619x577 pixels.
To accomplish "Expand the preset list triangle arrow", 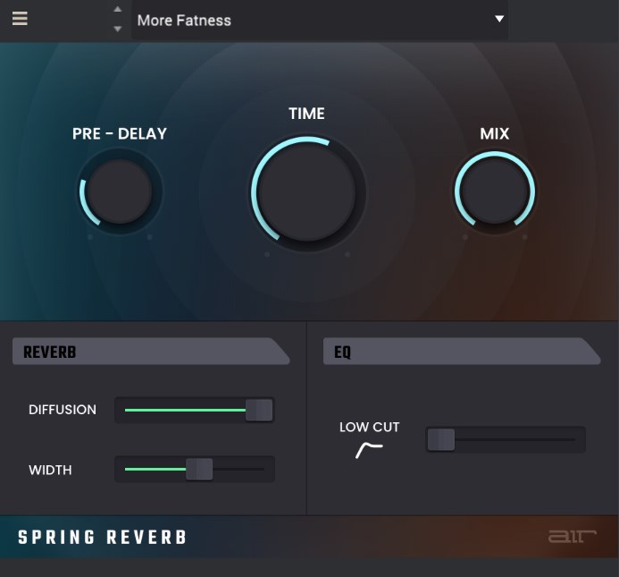I will point(499,20).
